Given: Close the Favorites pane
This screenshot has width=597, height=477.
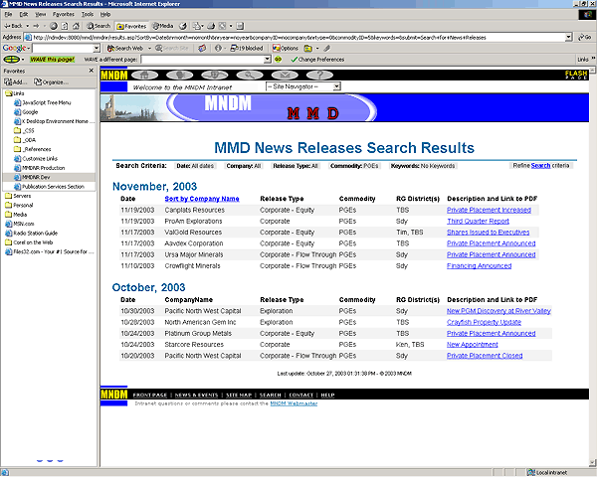Looking at the screenshot, I should coord(91,71).
